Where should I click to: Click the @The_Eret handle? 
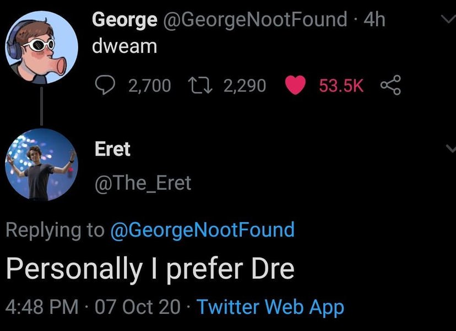click(143, 183)
